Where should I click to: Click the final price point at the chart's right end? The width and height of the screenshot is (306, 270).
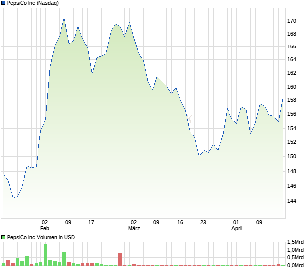point(283,97)
